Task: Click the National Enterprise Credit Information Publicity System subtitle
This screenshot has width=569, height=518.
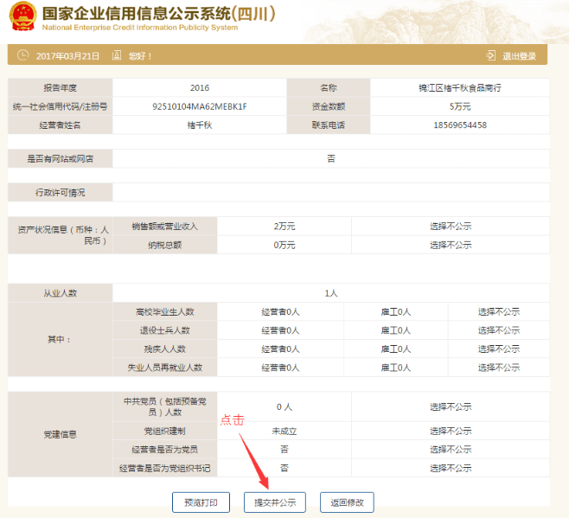Action: 140,28
